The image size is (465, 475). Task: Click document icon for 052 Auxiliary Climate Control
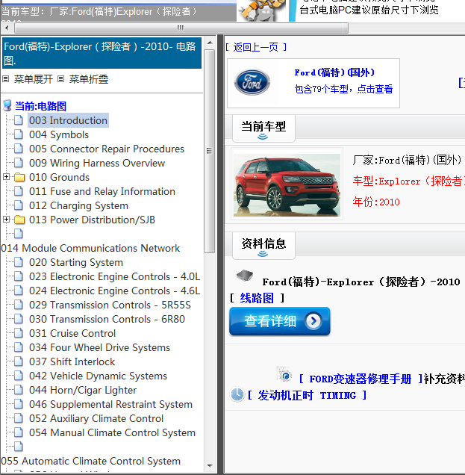[19, 418]
